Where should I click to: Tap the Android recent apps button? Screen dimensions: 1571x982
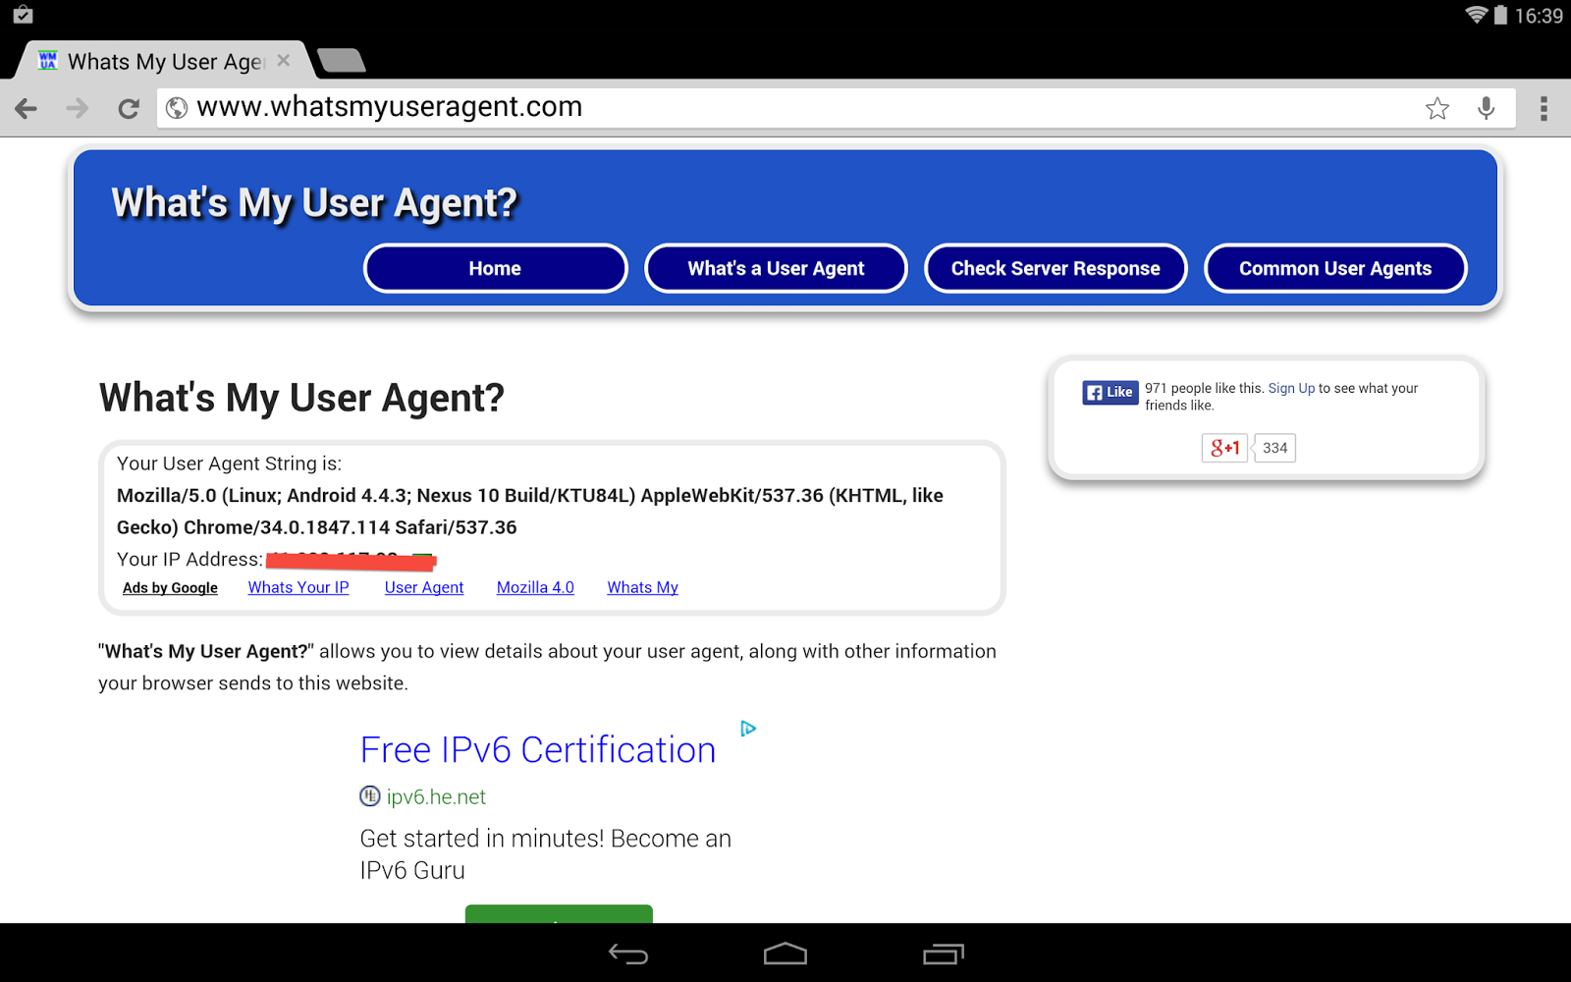tap(944, 954)
